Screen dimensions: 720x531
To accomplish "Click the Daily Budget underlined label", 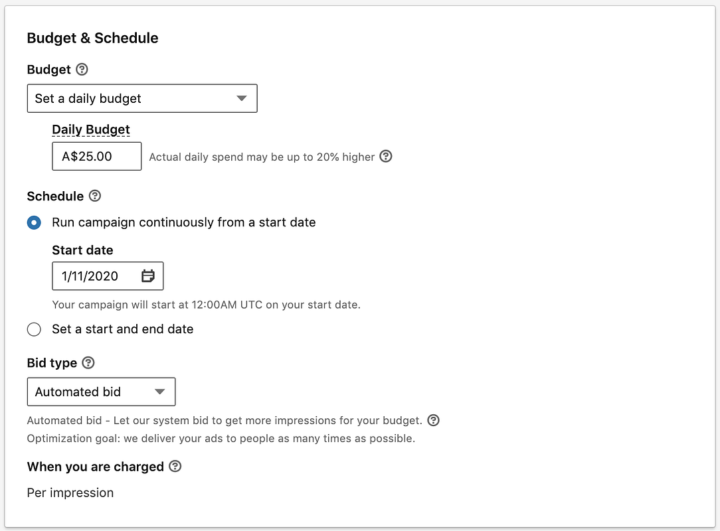I will pos(91,129).
